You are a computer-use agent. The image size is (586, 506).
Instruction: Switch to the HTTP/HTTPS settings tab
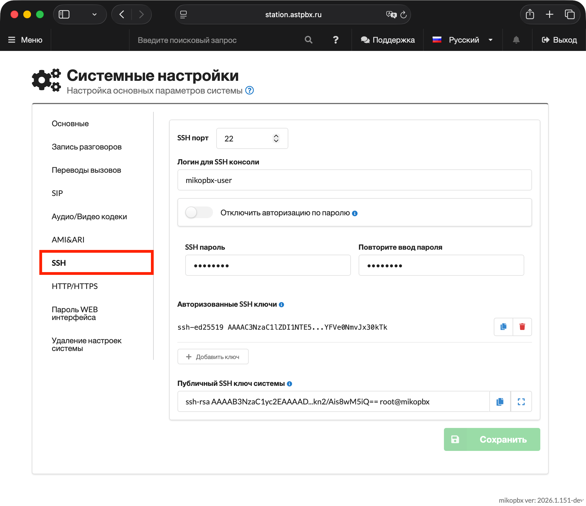[x=75, y=286]
